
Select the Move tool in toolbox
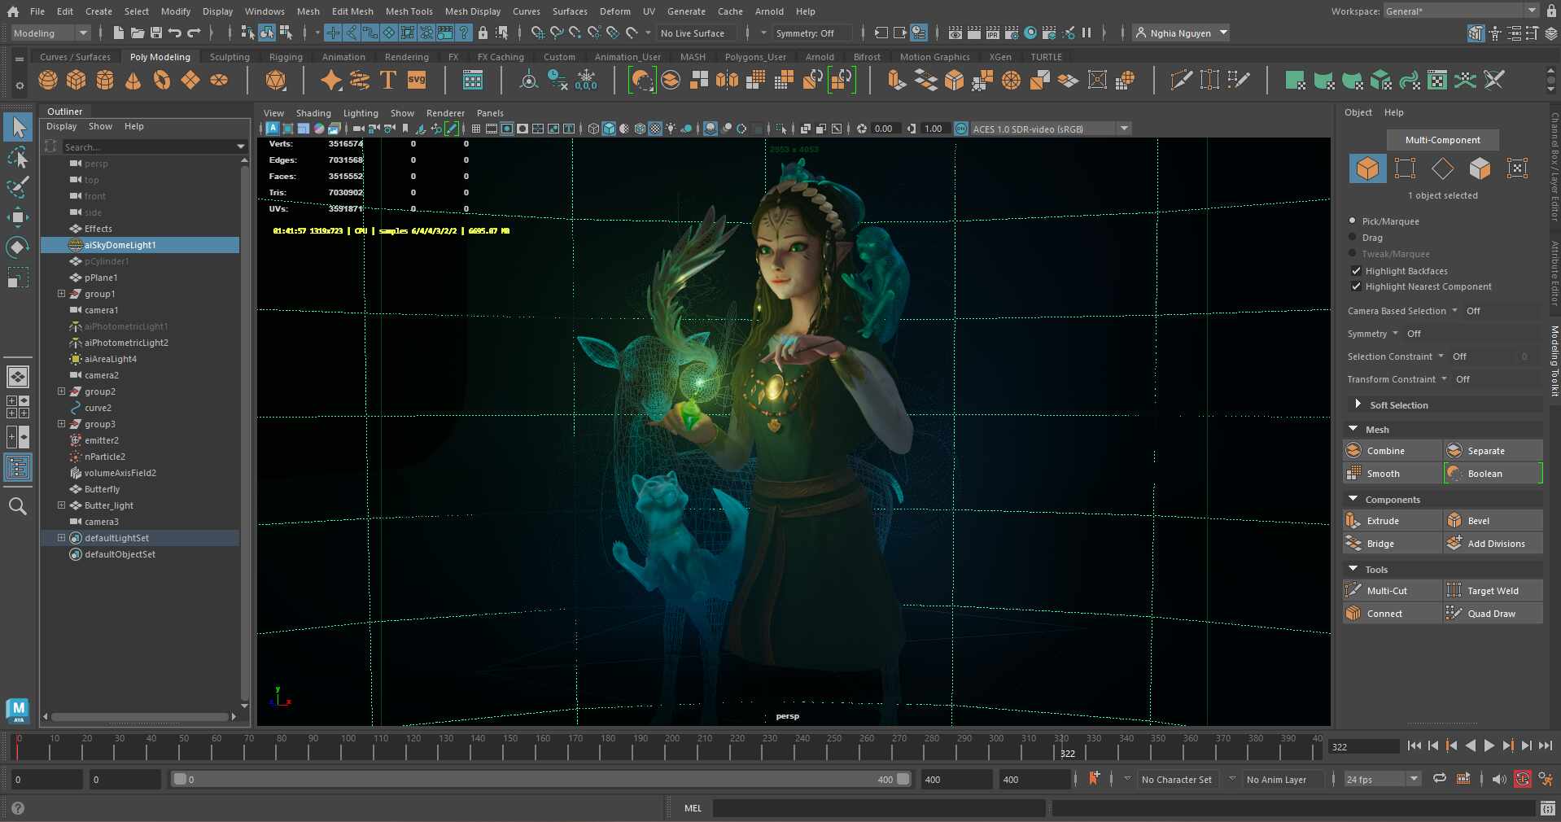click(x=18, y=216)
